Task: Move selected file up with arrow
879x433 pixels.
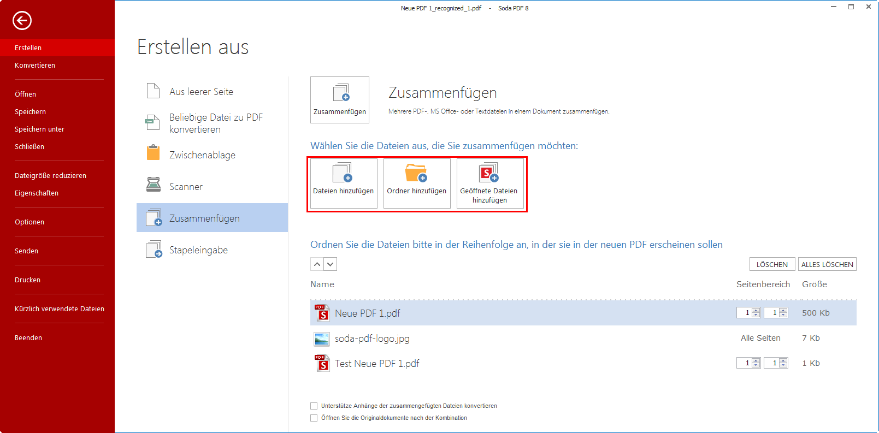Action: pos(317,264)
